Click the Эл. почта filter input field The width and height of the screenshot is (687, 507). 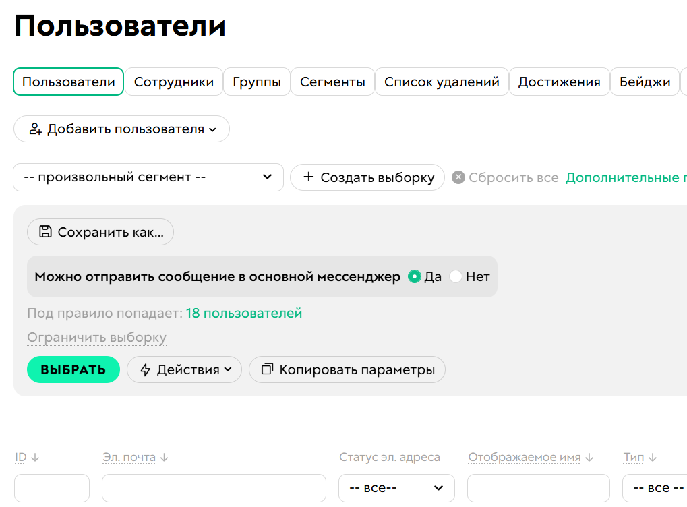click(214, 487)
